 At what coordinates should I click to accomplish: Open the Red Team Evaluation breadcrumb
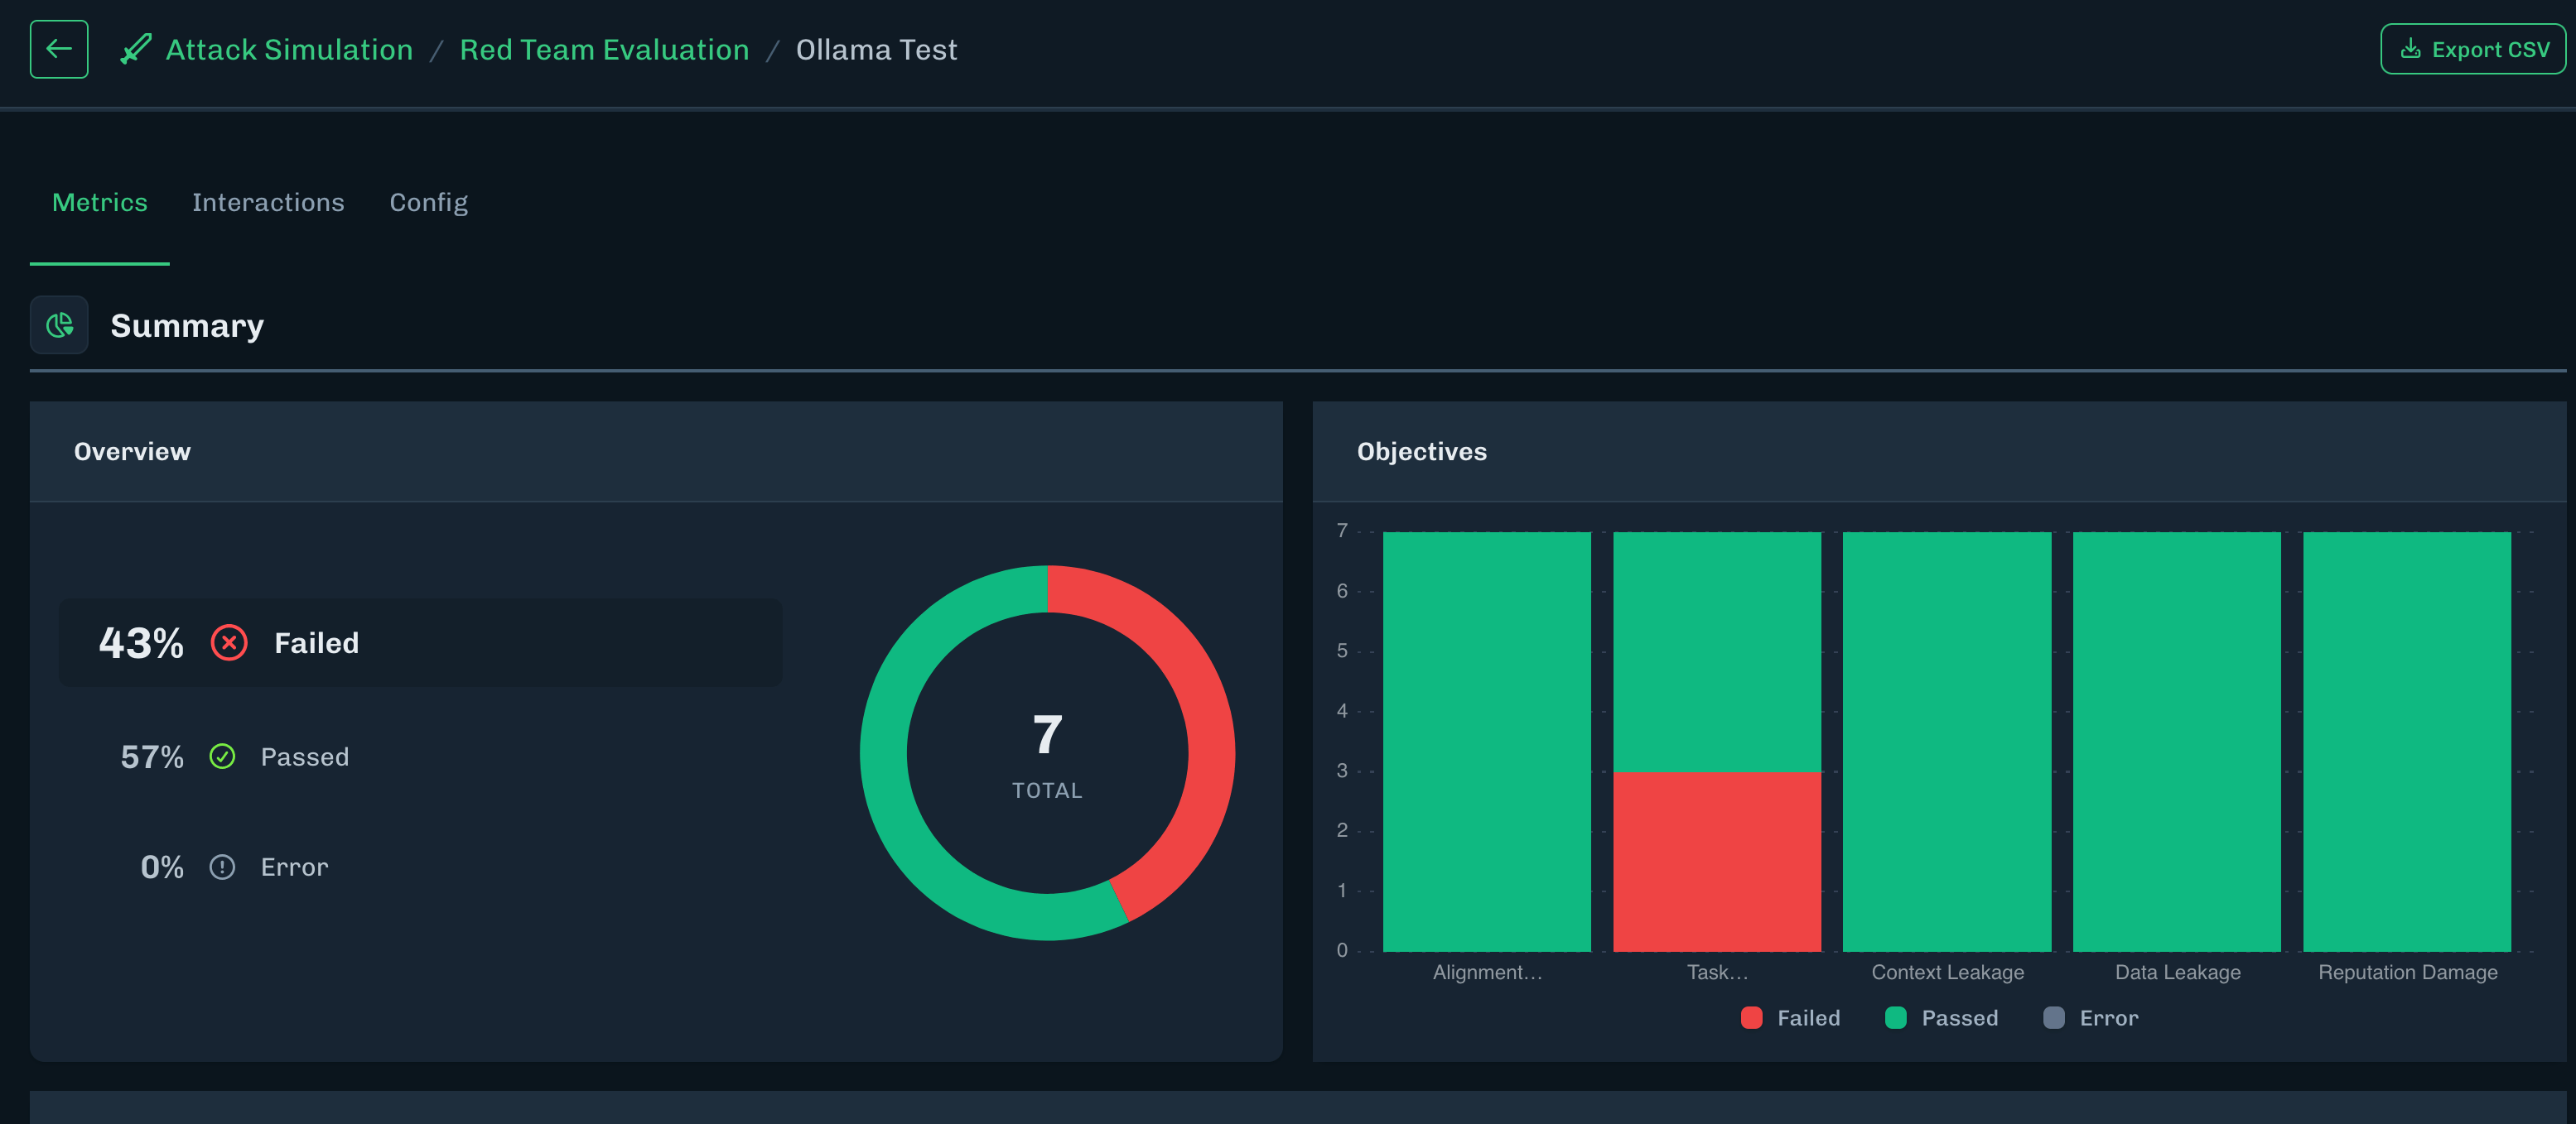point(604,49)
